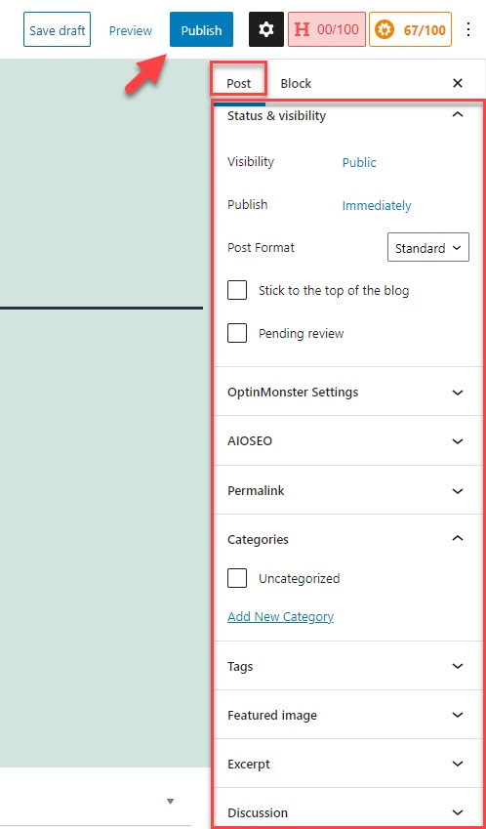
Task: Click the Publish button
Action: [201, 29]
